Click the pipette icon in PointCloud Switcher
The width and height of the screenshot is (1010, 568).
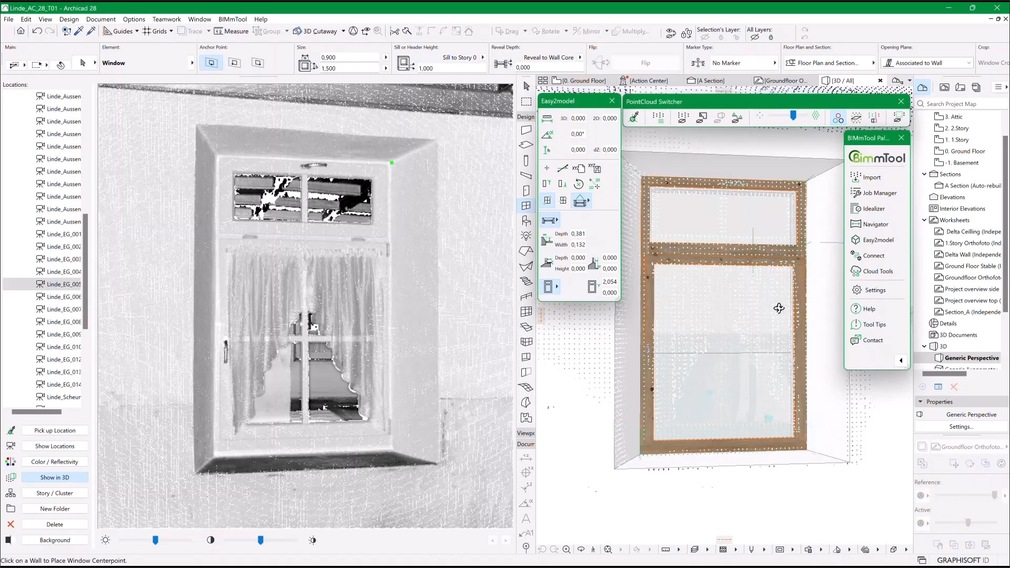click(634, 118)
